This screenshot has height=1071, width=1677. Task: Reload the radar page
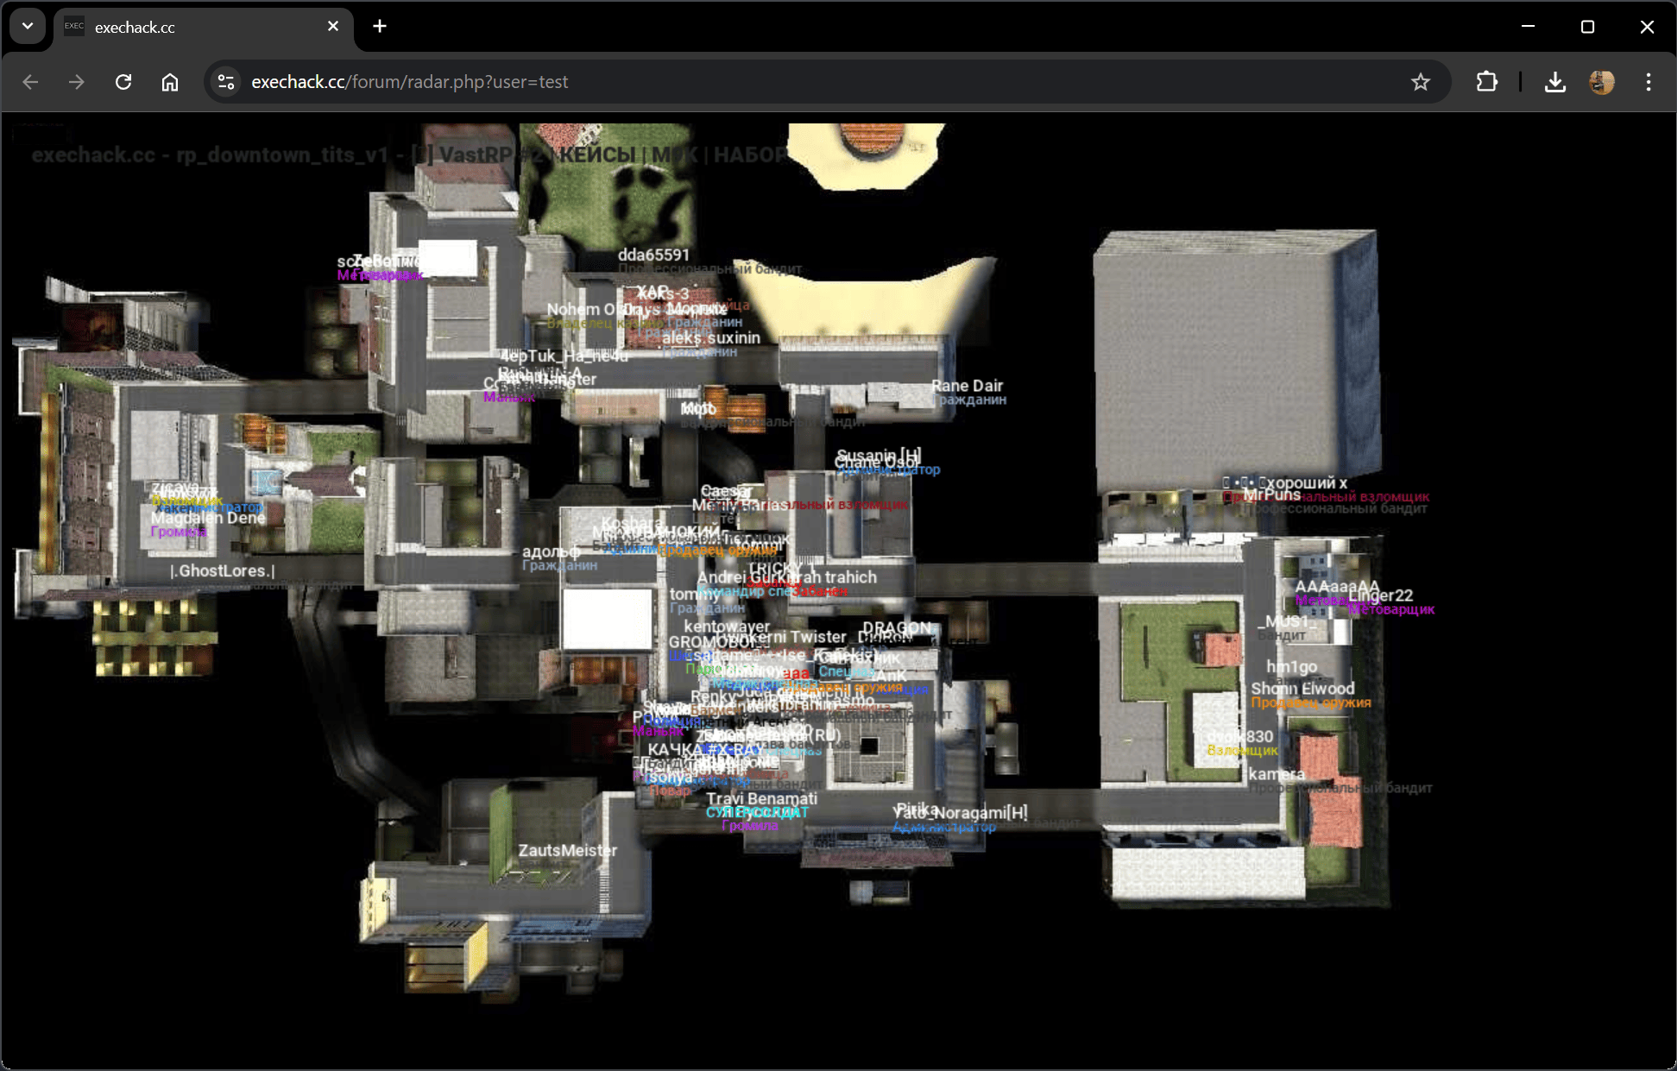tap(123, 82)
